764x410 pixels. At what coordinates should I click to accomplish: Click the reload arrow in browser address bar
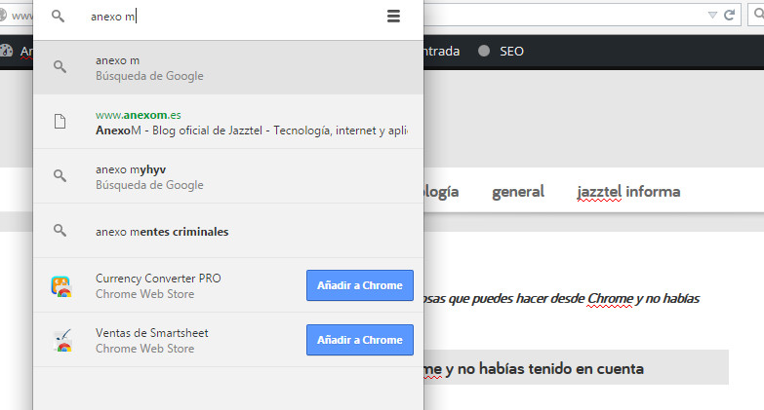pyautogui.click(x=730, y=15)
